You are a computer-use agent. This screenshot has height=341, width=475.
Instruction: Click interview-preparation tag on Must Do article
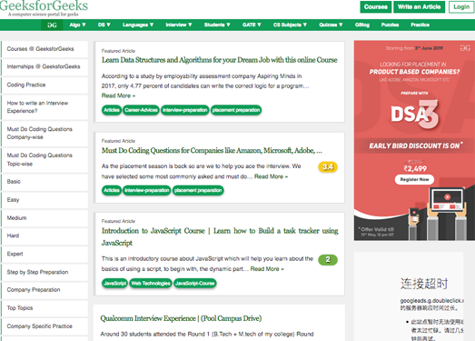click(146, 191)
